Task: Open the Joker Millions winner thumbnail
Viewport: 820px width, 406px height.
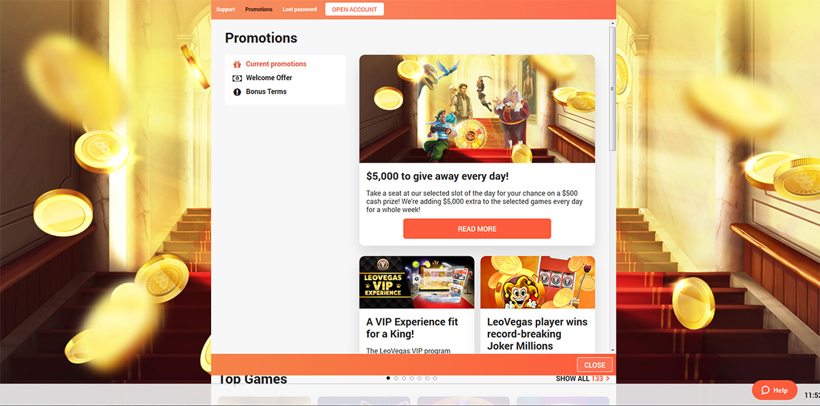Action: tap(538, 282)
